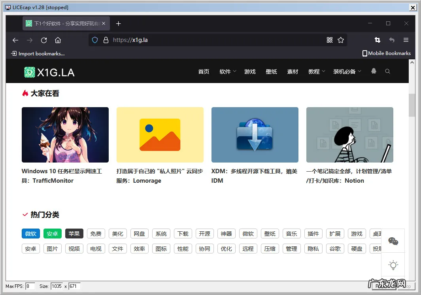
Task: Open the Firefox hamburger menu
Action: pos(406,40)
